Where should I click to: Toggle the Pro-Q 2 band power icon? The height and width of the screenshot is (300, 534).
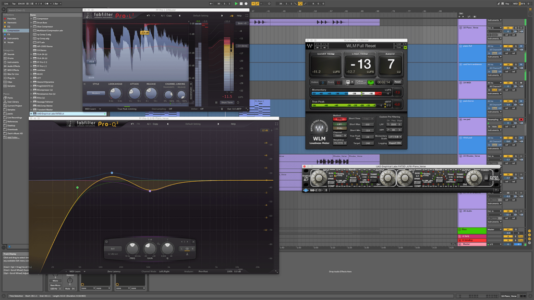(106, 242)
